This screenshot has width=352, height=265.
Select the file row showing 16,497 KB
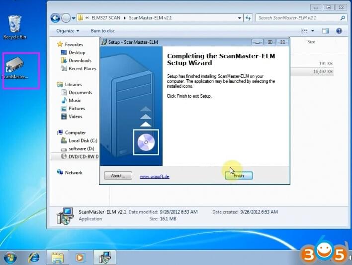[x=312, y=72]
